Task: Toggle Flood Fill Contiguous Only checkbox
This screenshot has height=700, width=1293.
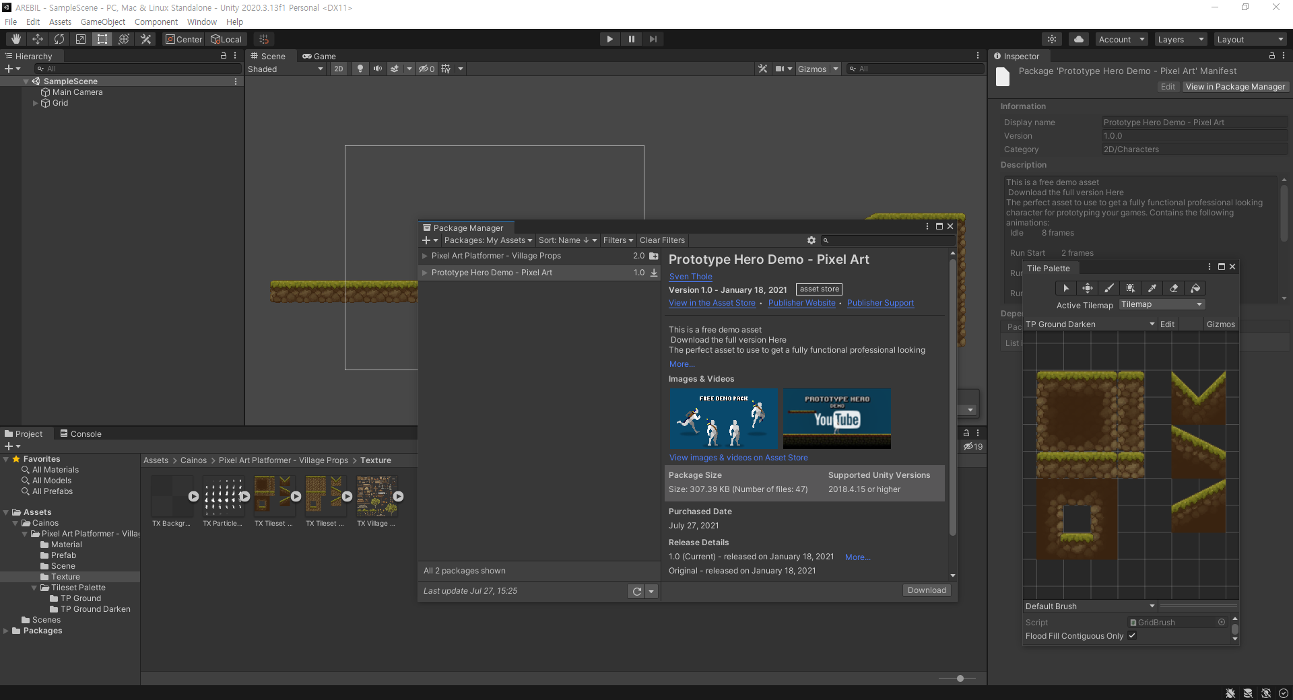Action: click(x=1132, y=635)
